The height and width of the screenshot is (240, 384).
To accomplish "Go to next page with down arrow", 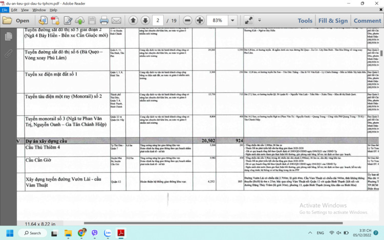I will point(145,20).
